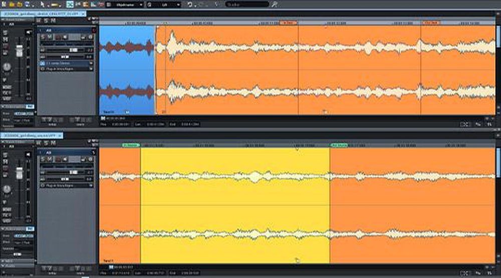Select the yellow highlighted audio object in the lower project
The image size is (501, 278).
235,205
